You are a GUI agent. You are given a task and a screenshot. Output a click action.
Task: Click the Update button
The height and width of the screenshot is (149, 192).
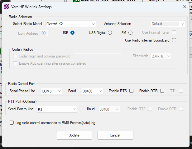[74, 135]
